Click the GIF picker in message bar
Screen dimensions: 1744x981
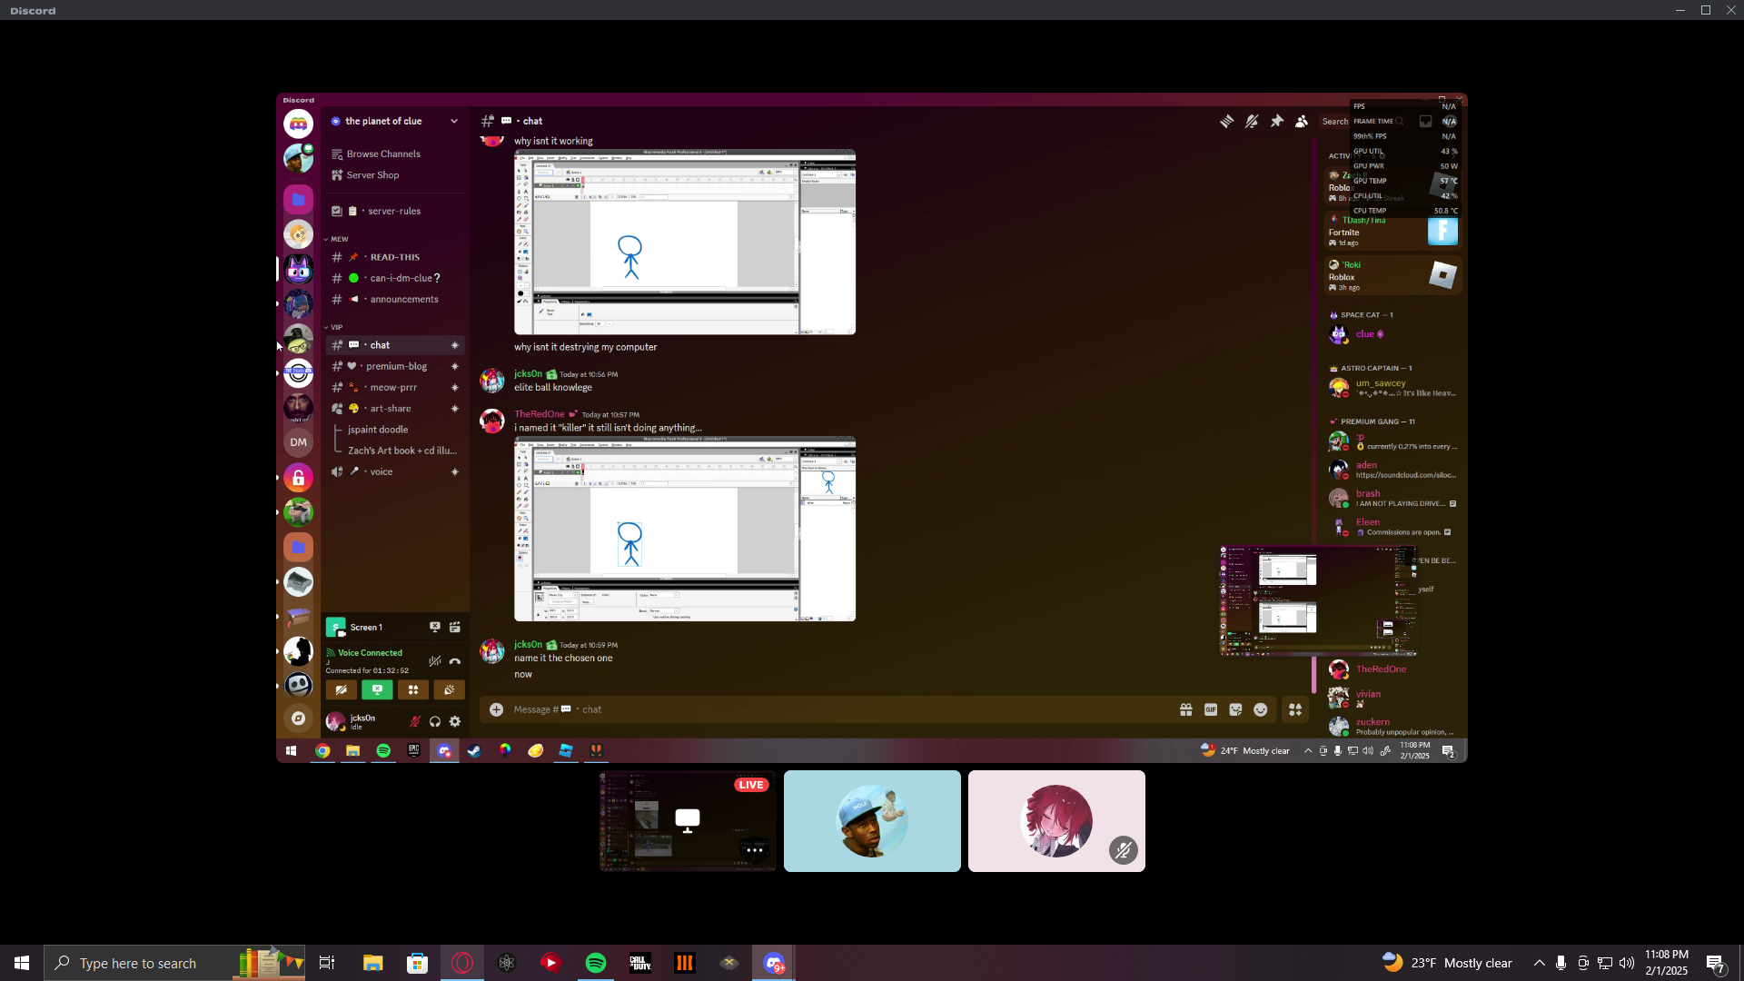1211,710
